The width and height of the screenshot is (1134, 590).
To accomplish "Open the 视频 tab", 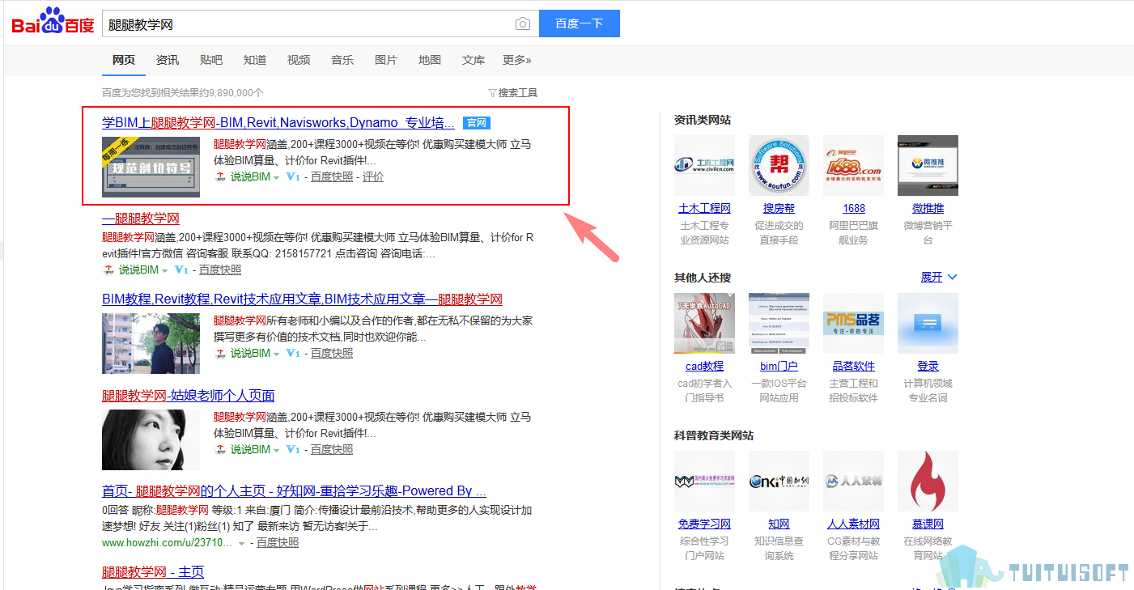I will 299,60.
